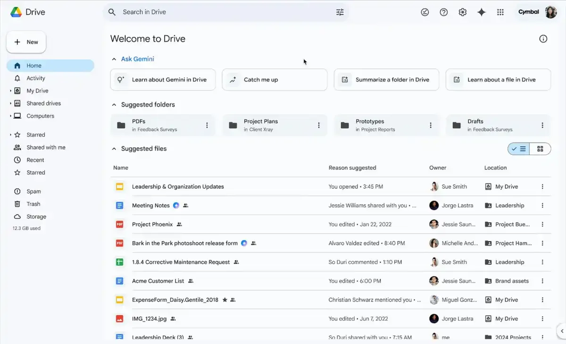Click Gemini badge beside Bark in the Park file

click(x=244, y=243)
